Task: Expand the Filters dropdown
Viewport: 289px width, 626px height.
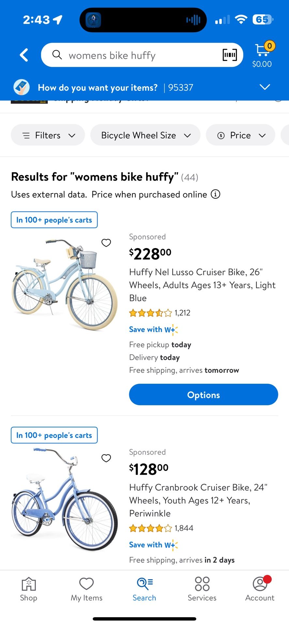Action: (48, 135)
